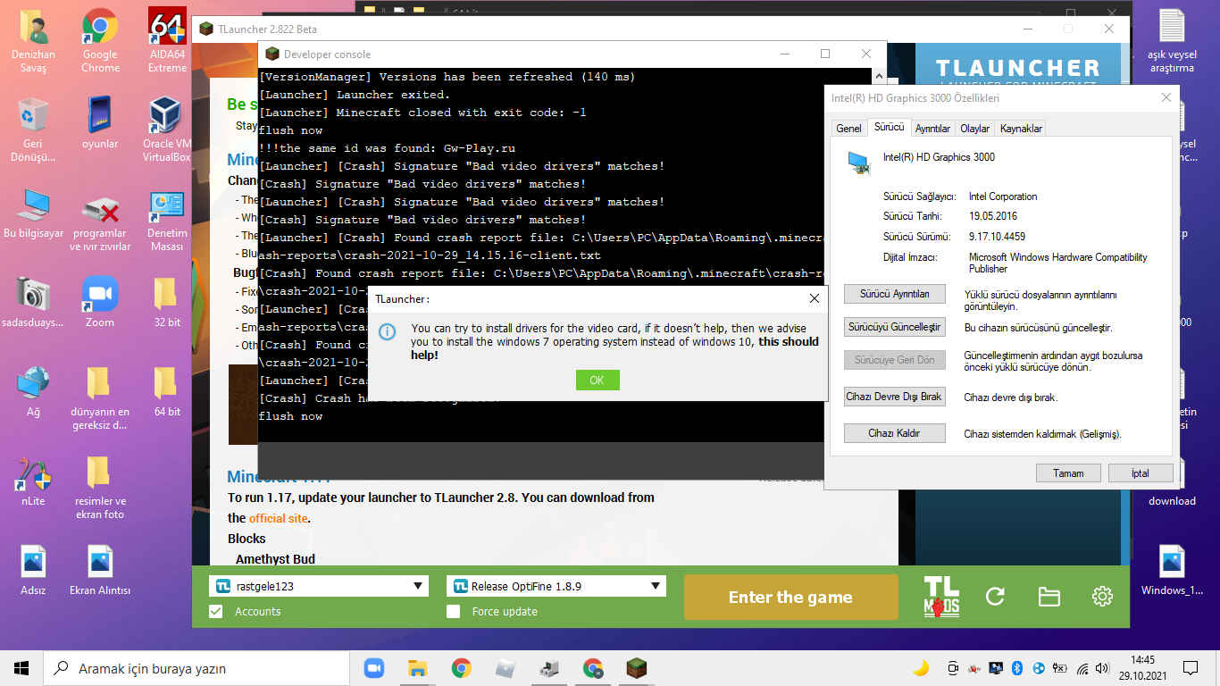Select the Ekran Alıntısı image file

pyautogui.click(x=100, y=570)
